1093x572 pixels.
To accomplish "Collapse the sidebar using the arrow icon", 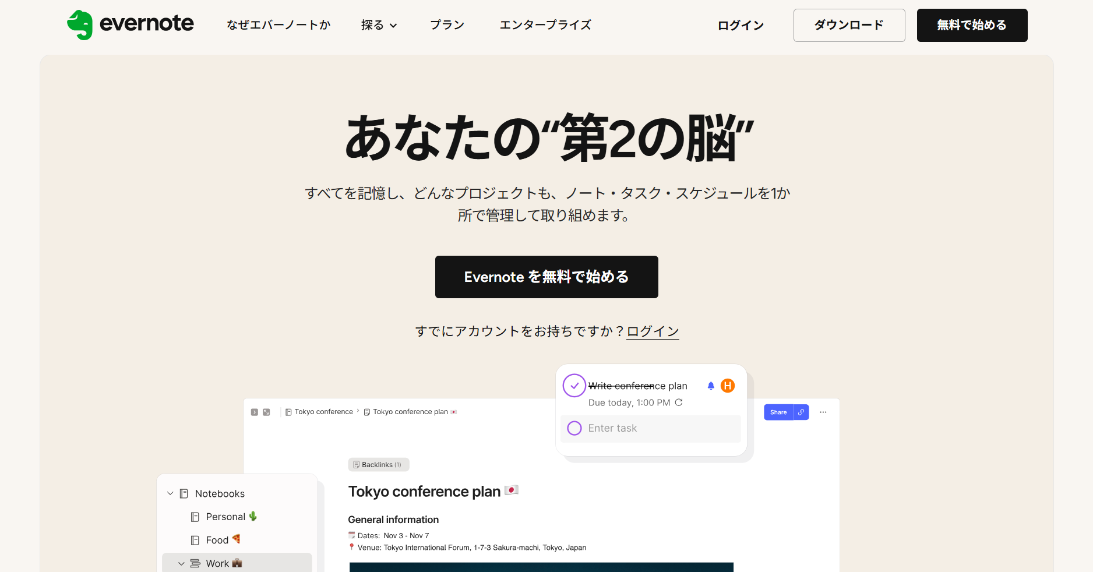I will tap(254, 412).
